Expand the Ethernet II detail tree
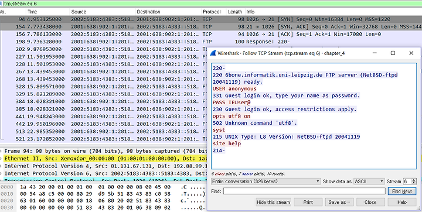The image size is (422, 212). click(1, 159)
